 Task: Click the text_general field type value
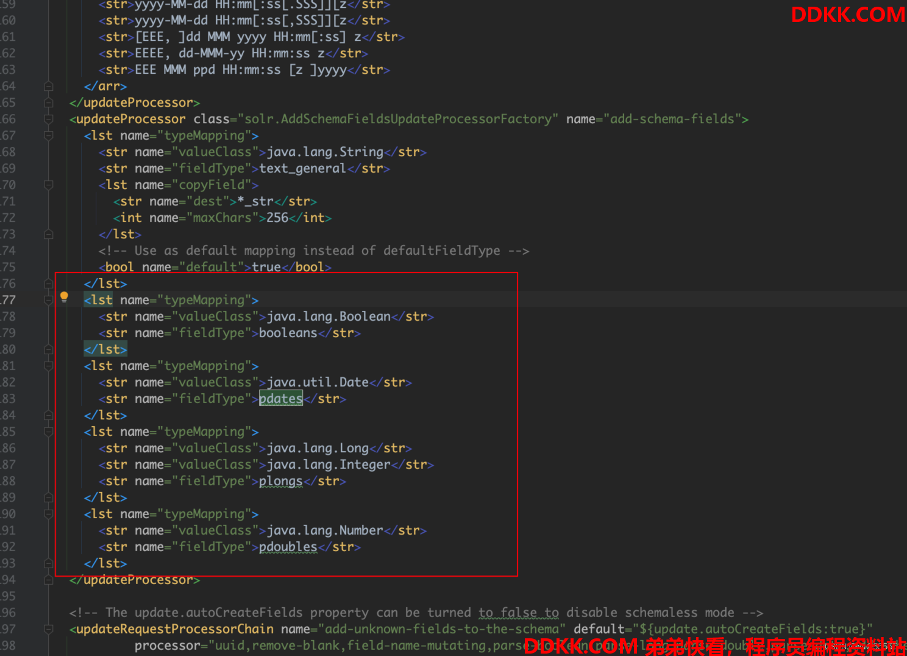(x=303, y=168)
